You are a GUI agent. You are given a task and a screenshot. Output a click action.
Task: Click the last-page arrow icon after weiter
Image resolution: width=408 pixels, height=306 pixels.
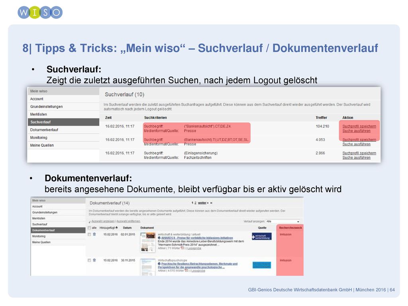211,203
